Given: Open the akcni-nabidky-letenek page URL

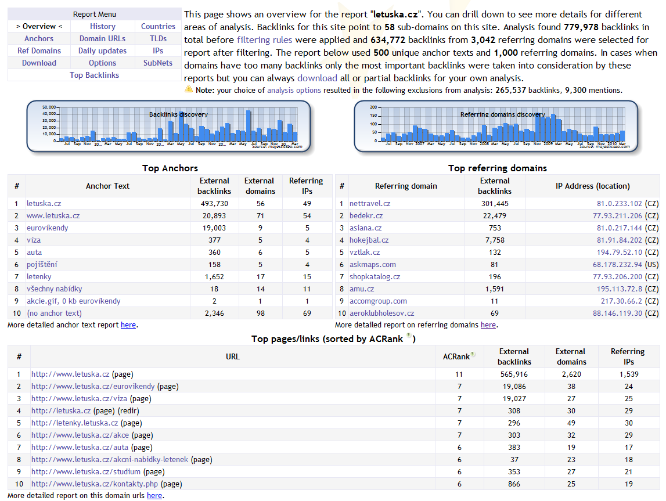Looking at the screenshot, I should [x=110, y=460].
